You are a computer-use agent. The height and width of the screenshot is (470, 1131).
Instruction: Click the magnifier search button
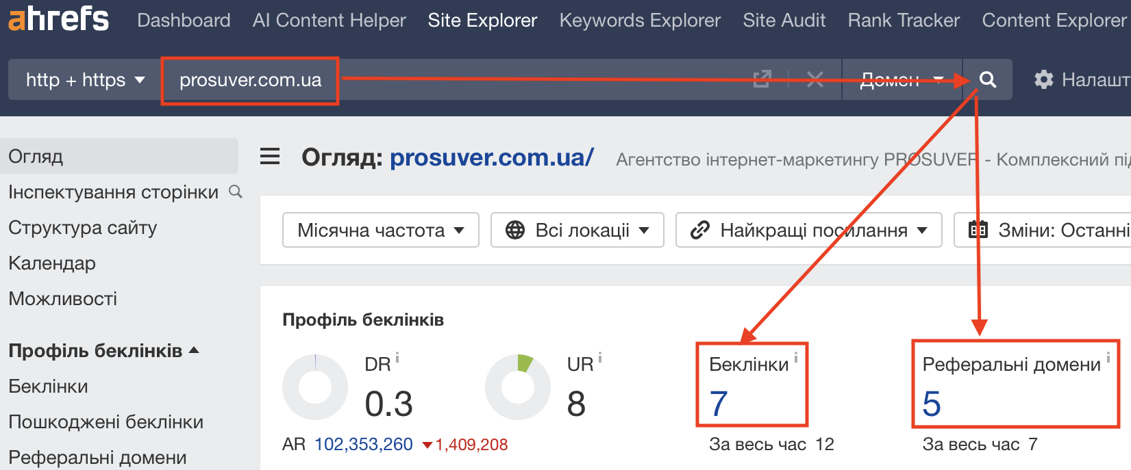987,79
